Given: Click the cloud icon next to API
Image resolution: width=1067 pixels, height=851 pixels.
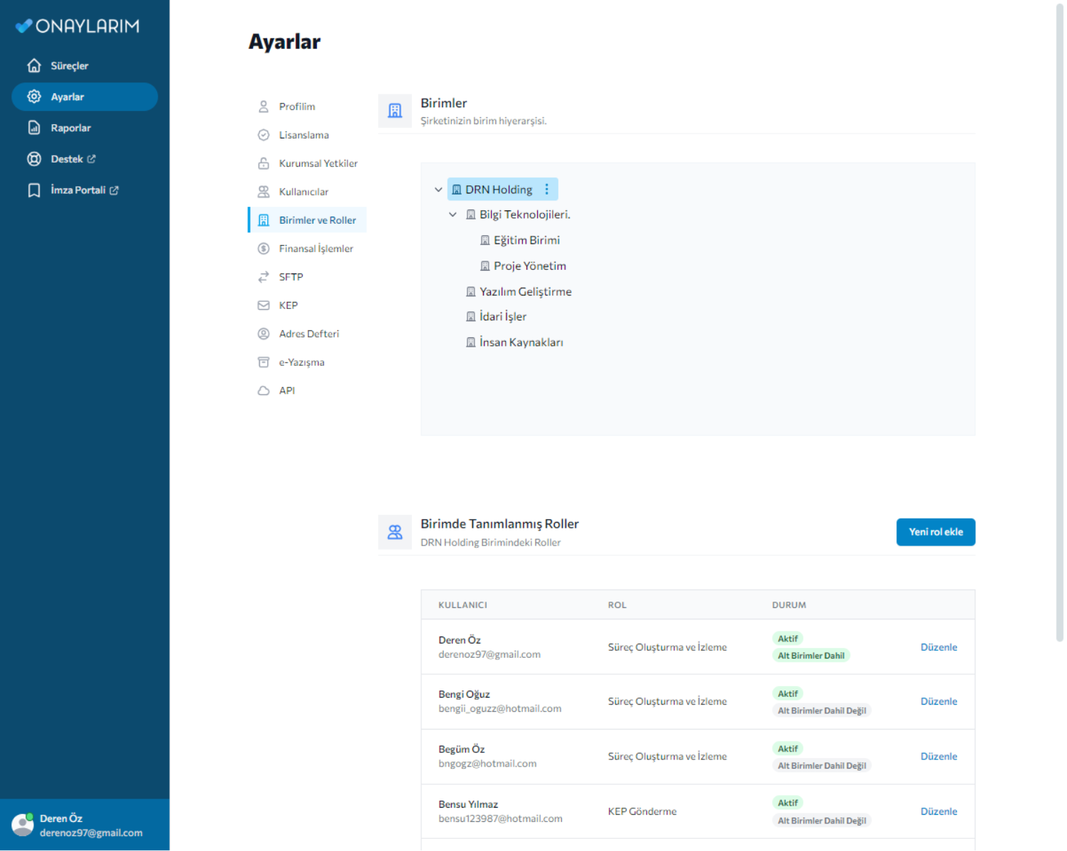Looking at the screenshot, I should (x=264, y=391).
